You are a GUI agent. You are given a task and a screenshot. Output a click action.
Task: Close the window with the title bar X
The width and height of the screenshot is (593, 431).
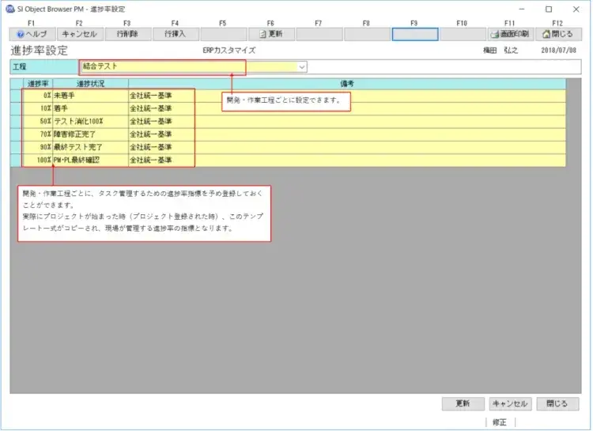pos(576,9)
